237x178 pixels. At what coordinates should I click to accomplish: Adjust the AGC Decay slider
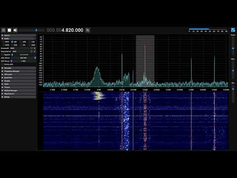(24, 61)
